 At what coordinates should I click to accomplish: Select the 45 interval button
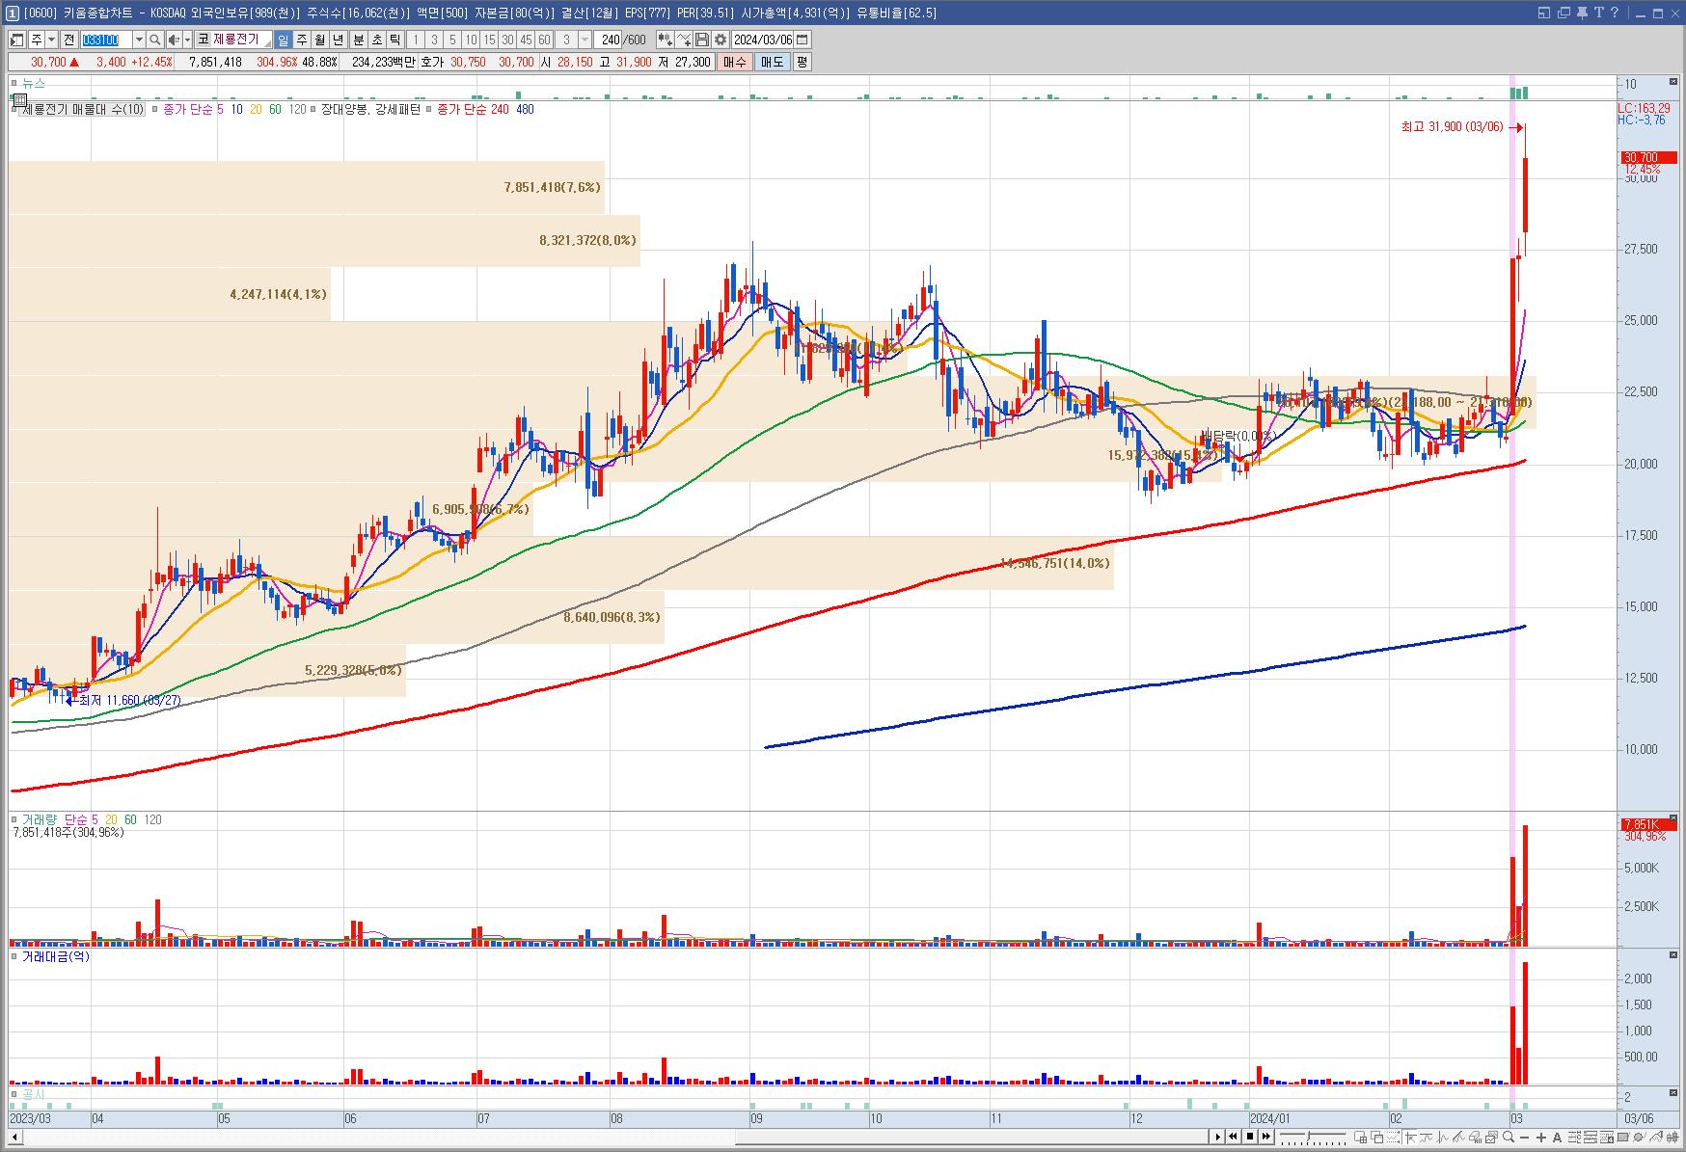click(526, 40)
